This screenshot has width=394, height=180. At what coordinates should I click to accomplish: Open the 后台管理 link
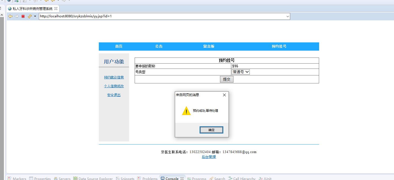coord(209,157)
